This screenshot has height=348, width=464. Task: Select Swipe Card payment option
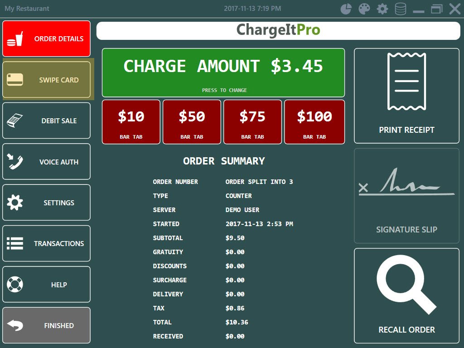(x=47, y=80)
